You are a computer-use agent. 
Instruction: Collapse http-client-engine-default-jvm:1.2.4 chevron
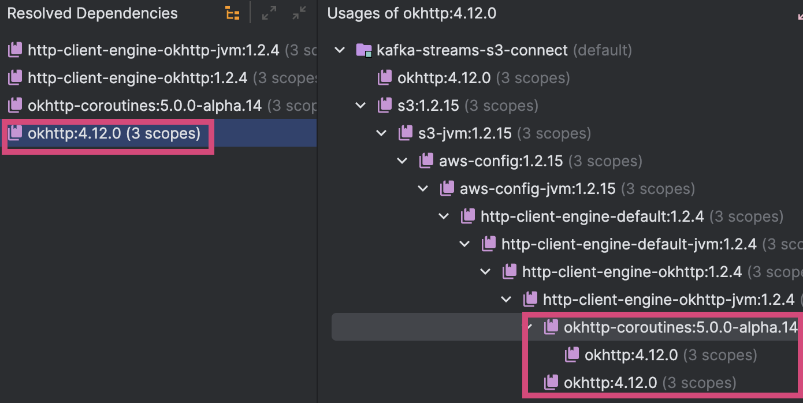464,244
